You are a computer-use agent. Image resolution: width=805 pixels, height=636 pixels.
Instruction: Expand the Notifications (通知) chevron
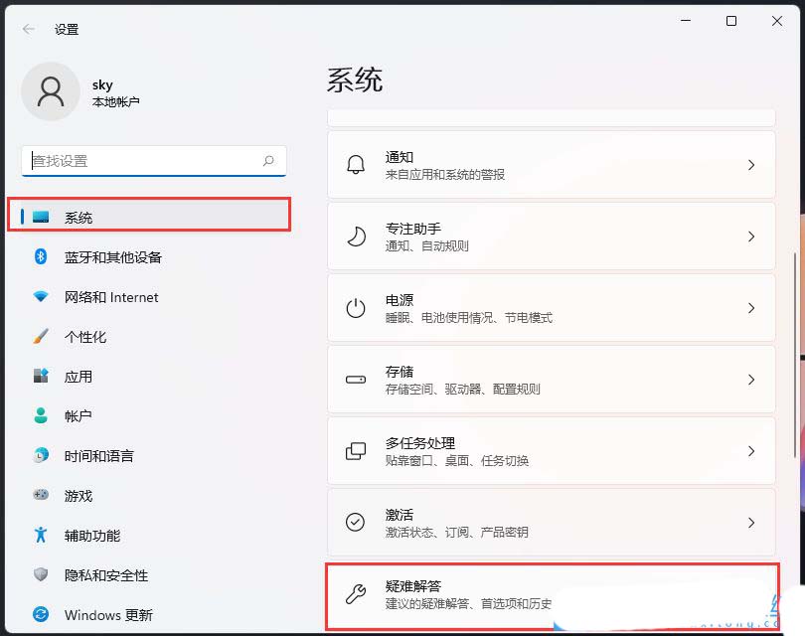(x=751, y=165)
